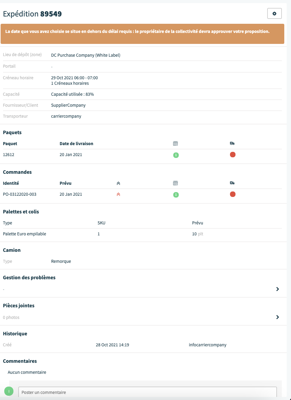Screen dimensions: 291x400
Task: Click the calendar icon in Commandes header
Action: (175, 183)
